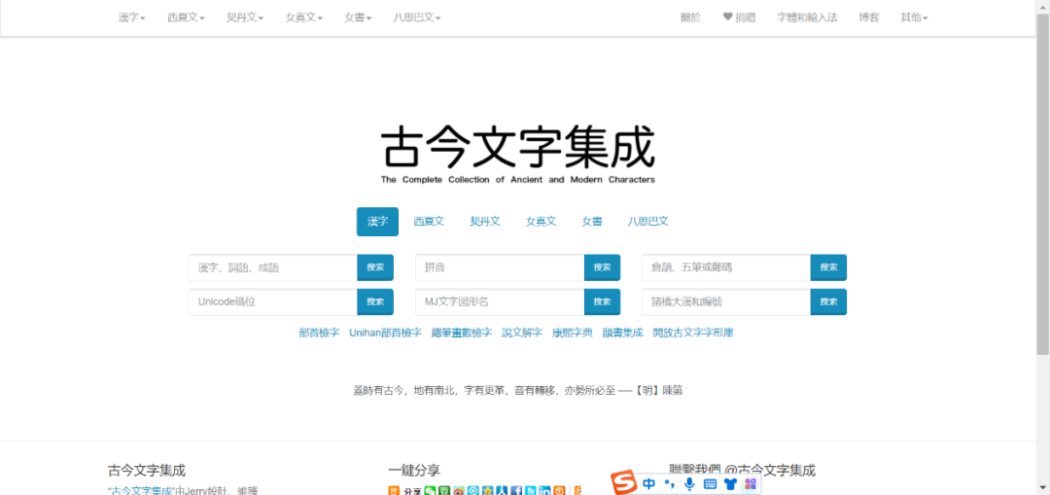
Task: Focus the 漢字、詞語、成語 search field
Action: pyautogui.click(x=272, y=268)
